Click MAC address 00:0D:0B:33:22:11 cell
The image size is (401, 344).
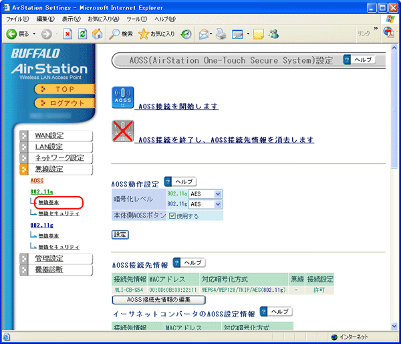(x=173, y=290)
